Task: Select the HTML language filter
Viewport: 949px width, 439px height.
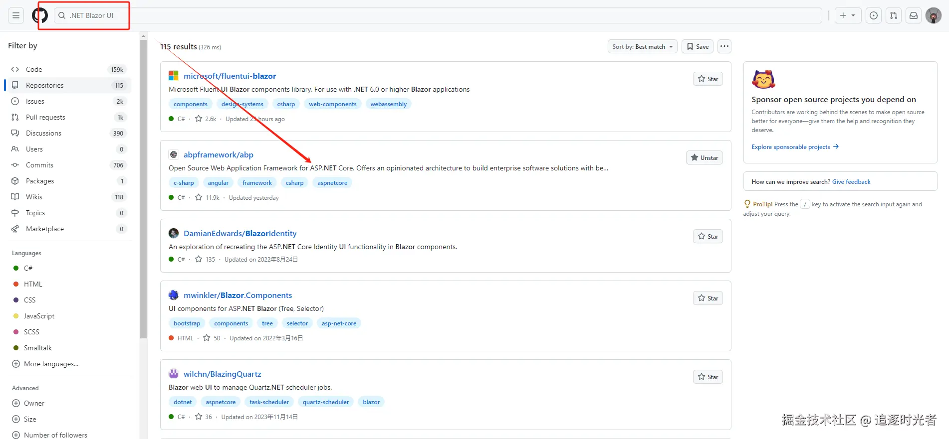Action: [x=69, y=284]
